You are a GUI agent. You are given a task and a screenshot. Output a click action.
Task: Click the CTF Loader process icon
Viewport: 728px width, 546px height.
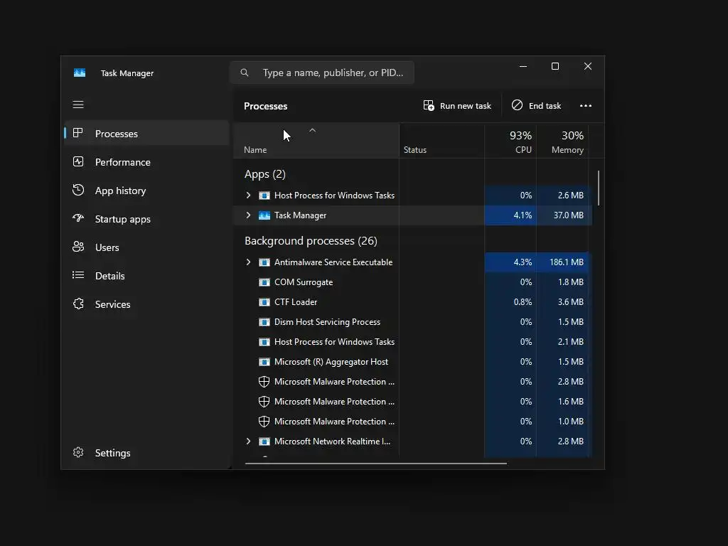click(x=264, y=302)
